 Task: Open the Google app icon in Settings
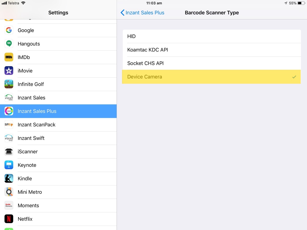(9, 30)
